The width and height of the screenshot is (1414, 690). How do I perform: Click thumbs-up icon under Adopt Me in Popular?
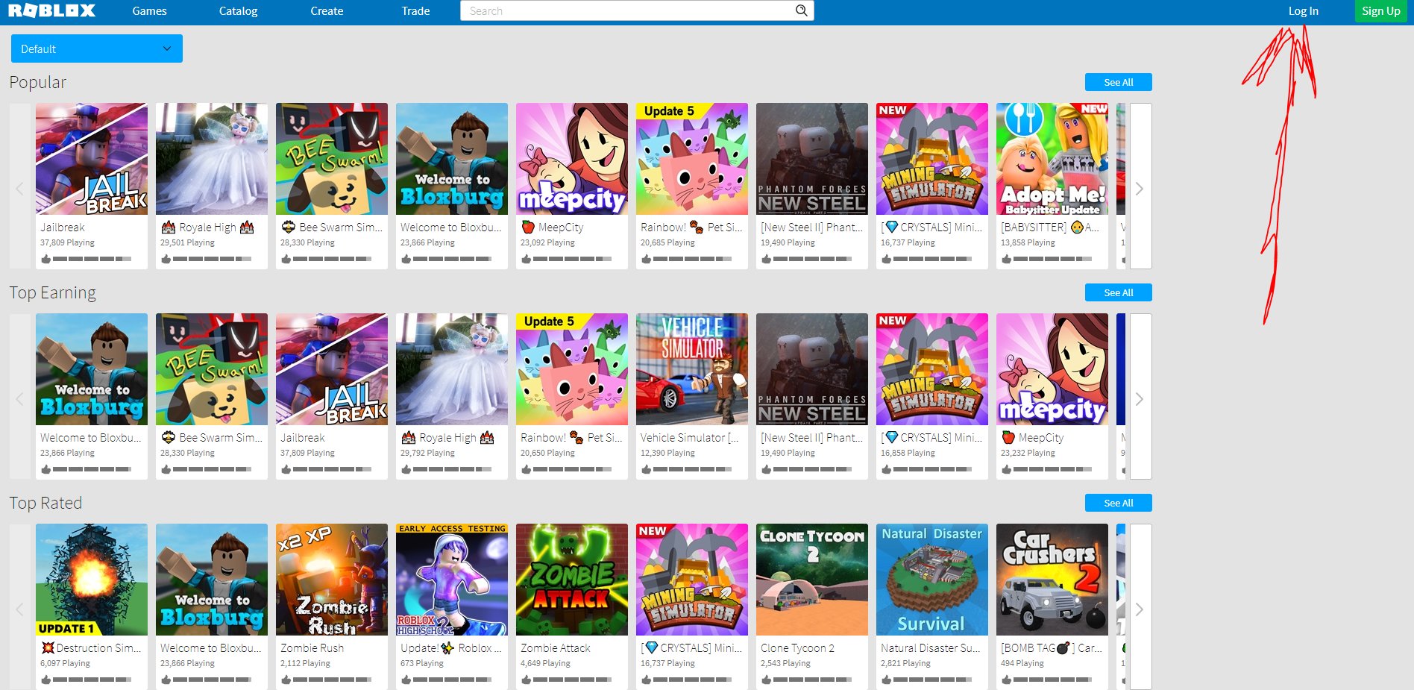pos(1007,259)
